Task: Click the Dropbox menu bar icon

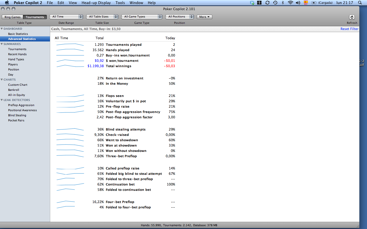Action: pyautogui.click(x=252, y=3)
